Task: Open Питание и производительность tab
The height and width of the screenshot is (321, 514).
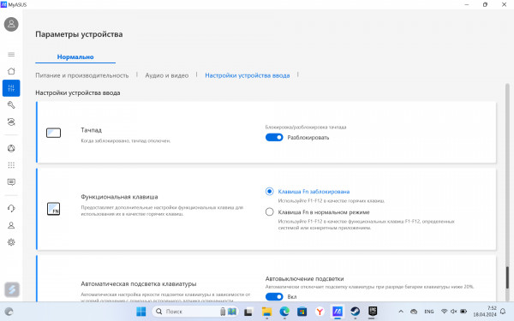Action: [x=82, y=75]
